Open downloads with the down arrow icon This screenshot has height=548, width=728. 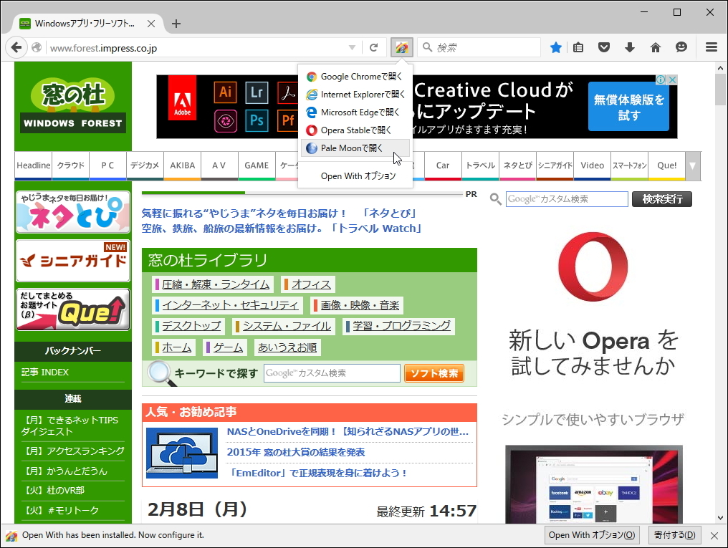[629, 47]
